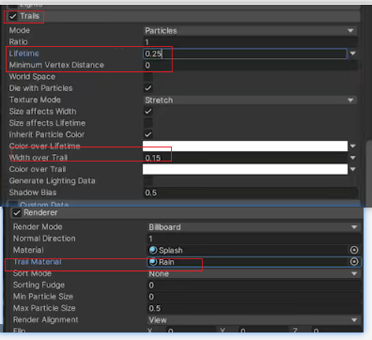
Task: Click the Max Particle Size field
Action: pyautogui.click(x=254, y=308)
